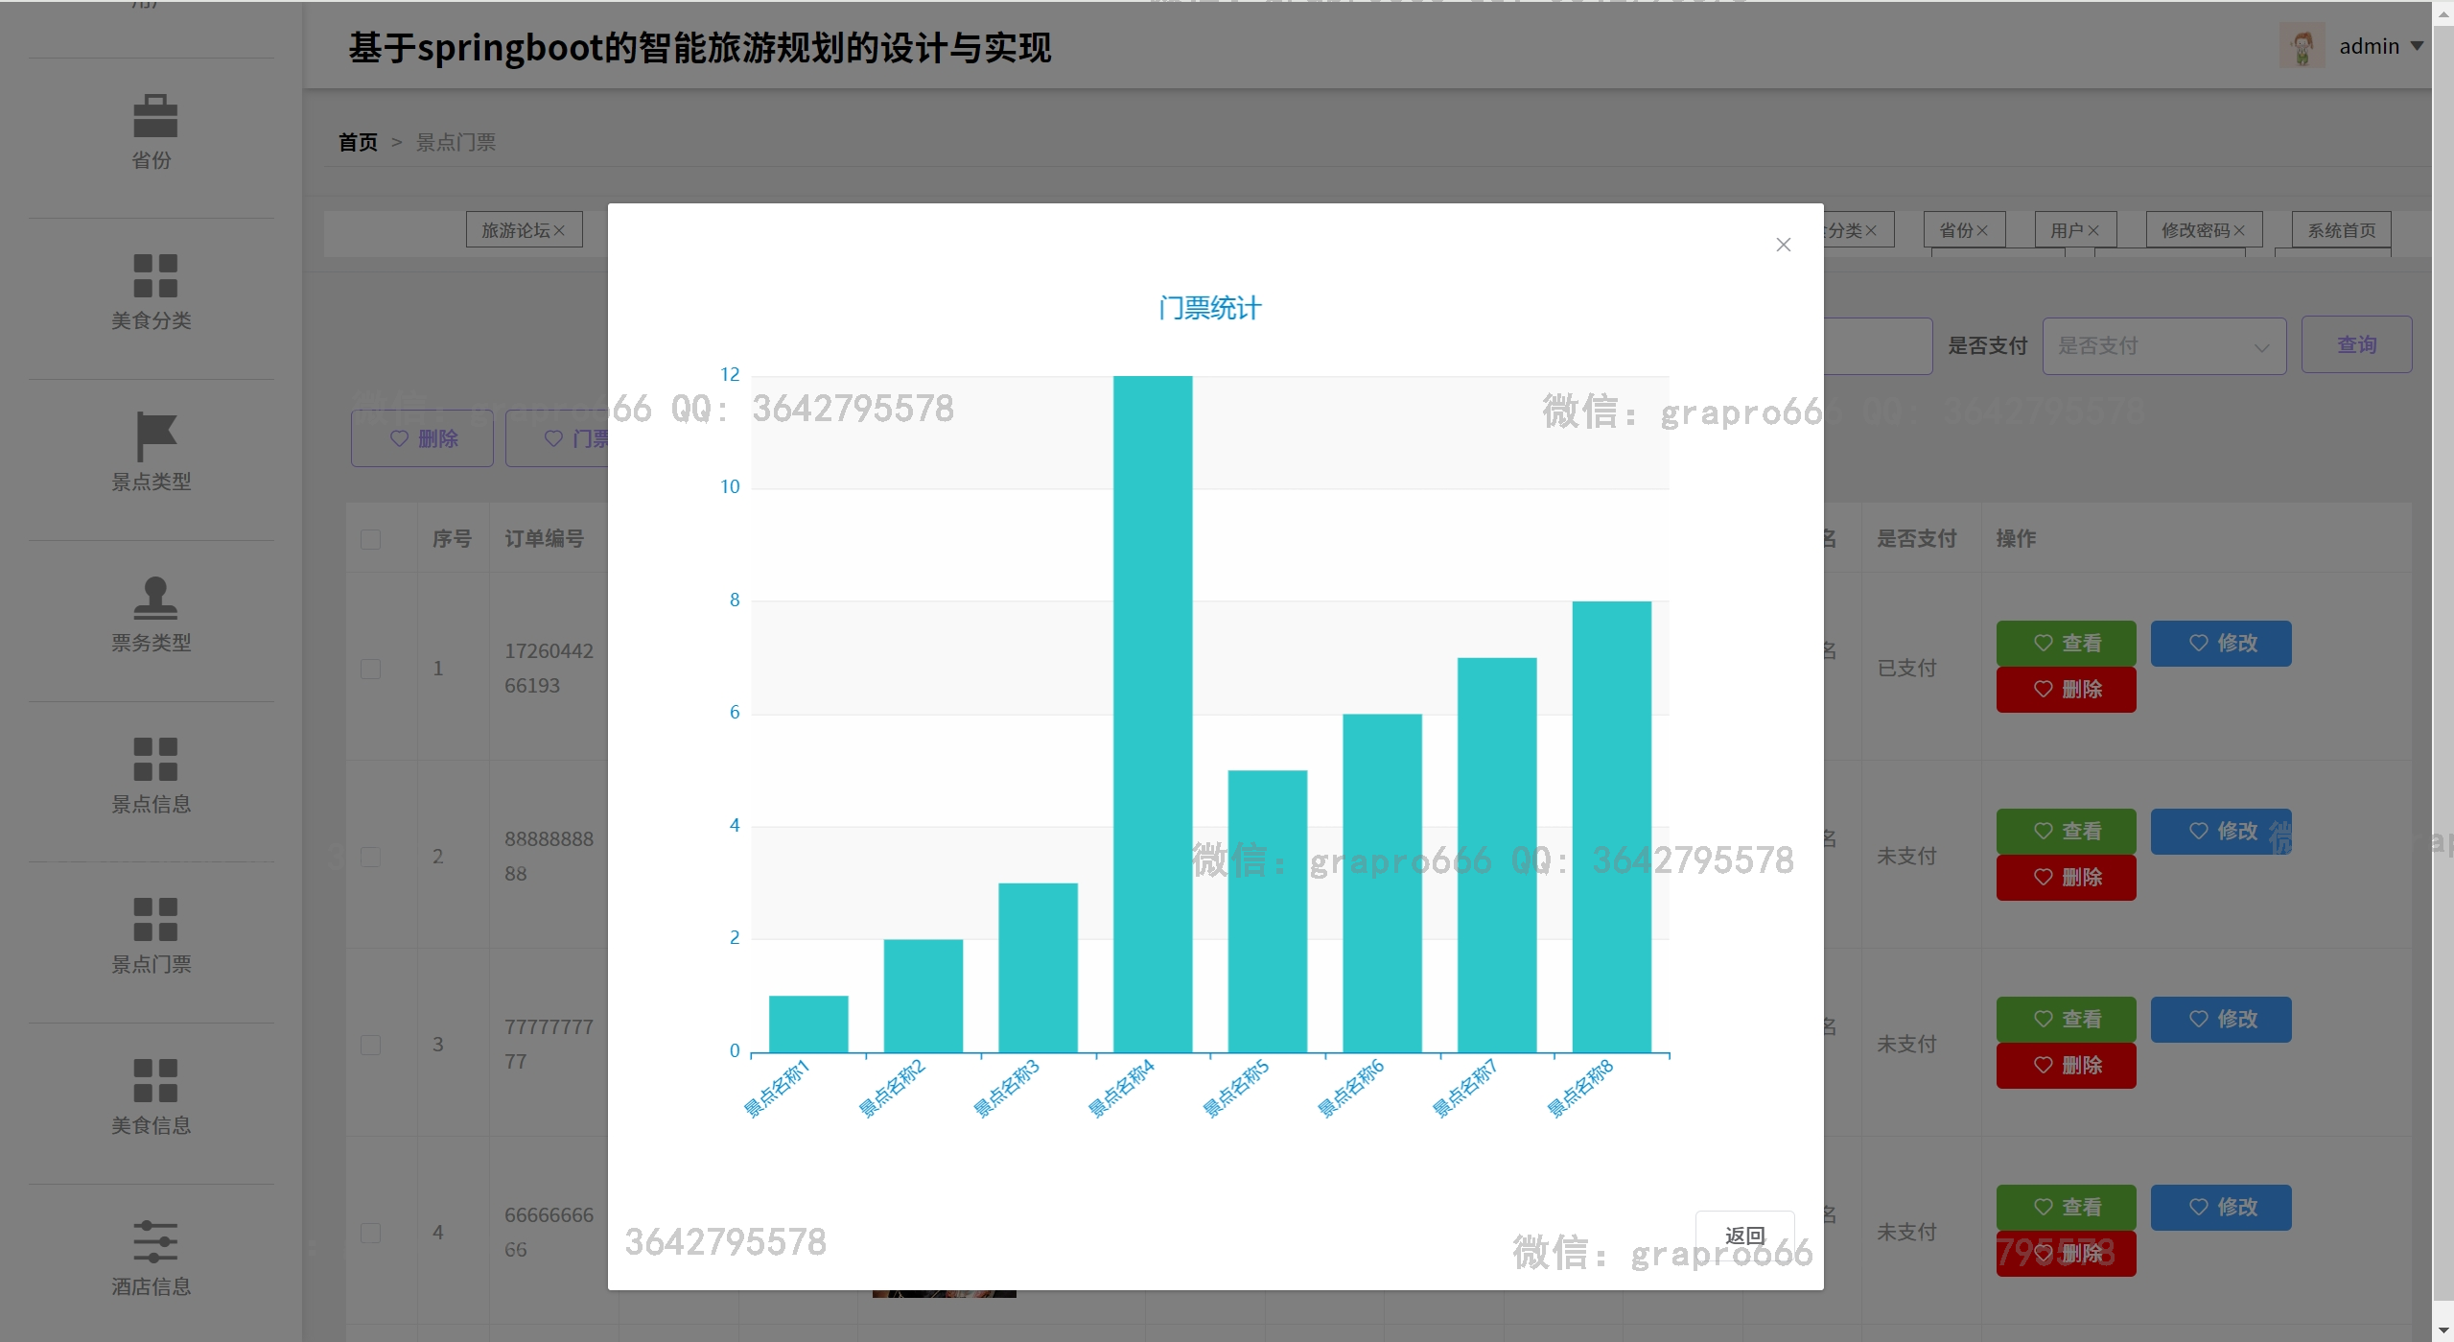Click the 首页 breadcrumb link

click(x=358, y=143)
